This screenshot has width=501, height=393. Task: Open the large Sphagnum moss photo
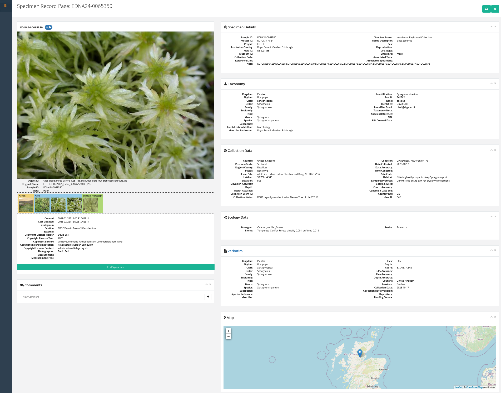[116, 105]
